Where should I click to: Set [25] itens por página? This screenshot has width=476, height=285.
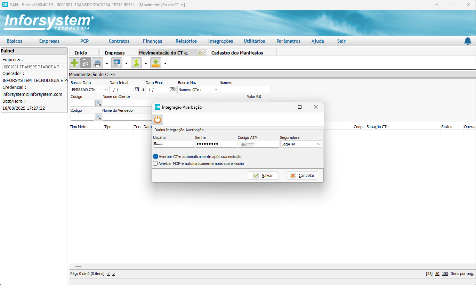tap(429, 274)
